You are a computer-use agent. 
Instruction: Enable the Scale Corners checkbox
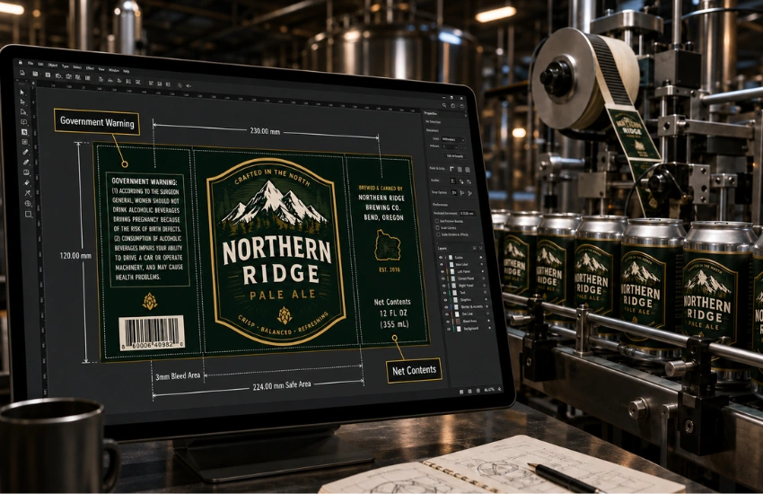pyautogui.click(x=437, y=227)
